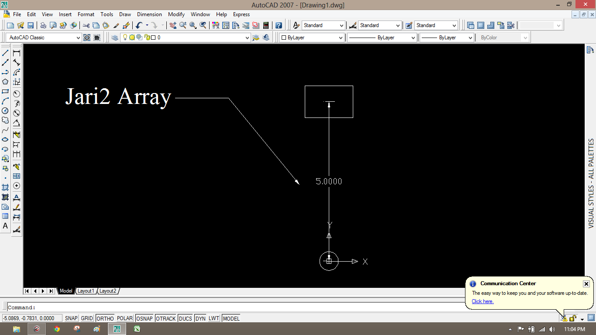Open Chrome from the Windows taskbar

(57, 329)
